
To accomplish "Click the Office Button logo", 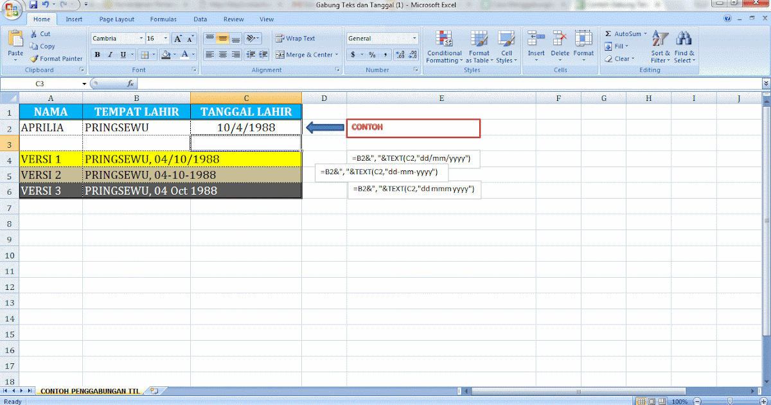I will [12, 10].
